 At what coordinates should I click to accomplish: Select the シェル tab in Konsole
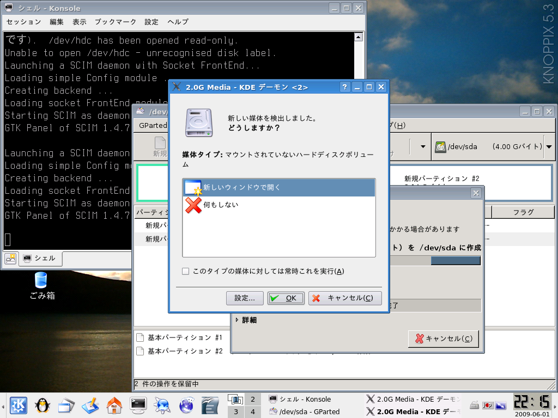(x=40, y=259)
